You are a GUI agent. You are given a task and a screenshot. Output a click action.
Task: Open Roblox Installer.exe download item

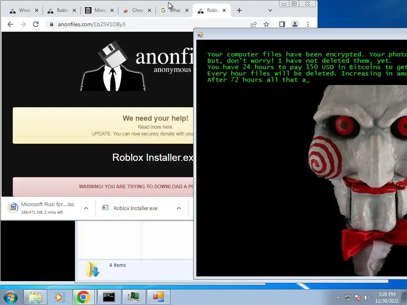(x=135, y=208)
